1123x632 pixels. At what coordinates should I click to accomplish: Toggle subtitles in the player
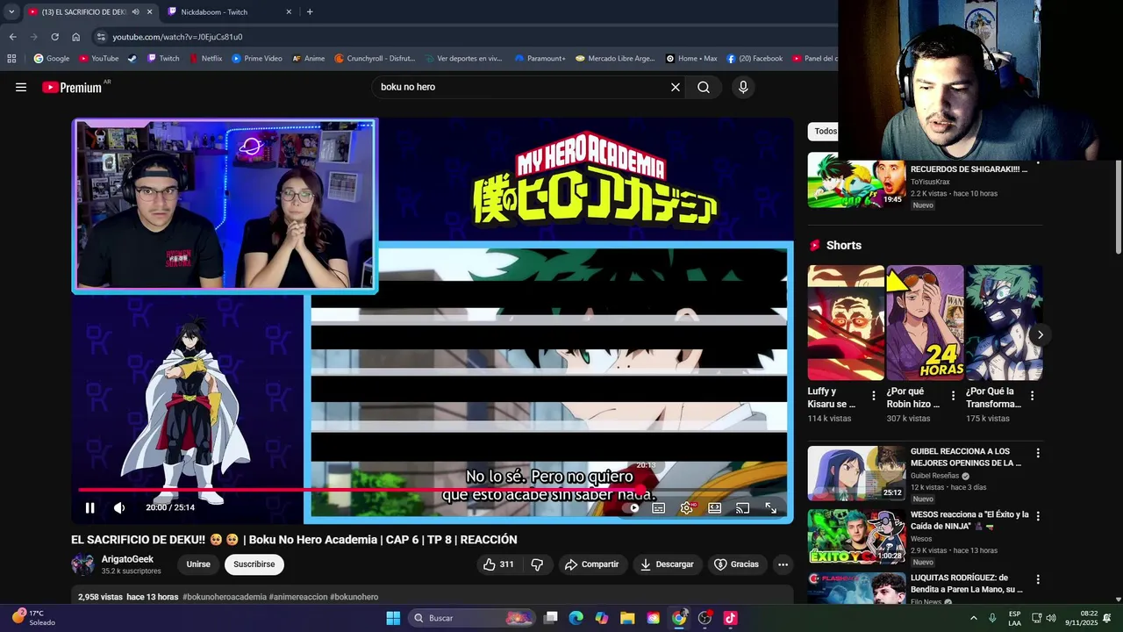point(659,507)
